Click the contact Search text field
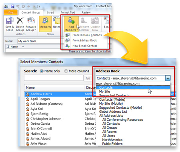Image resolution: width=180 pixels, height=152 pixels. (x=54, y=78)
